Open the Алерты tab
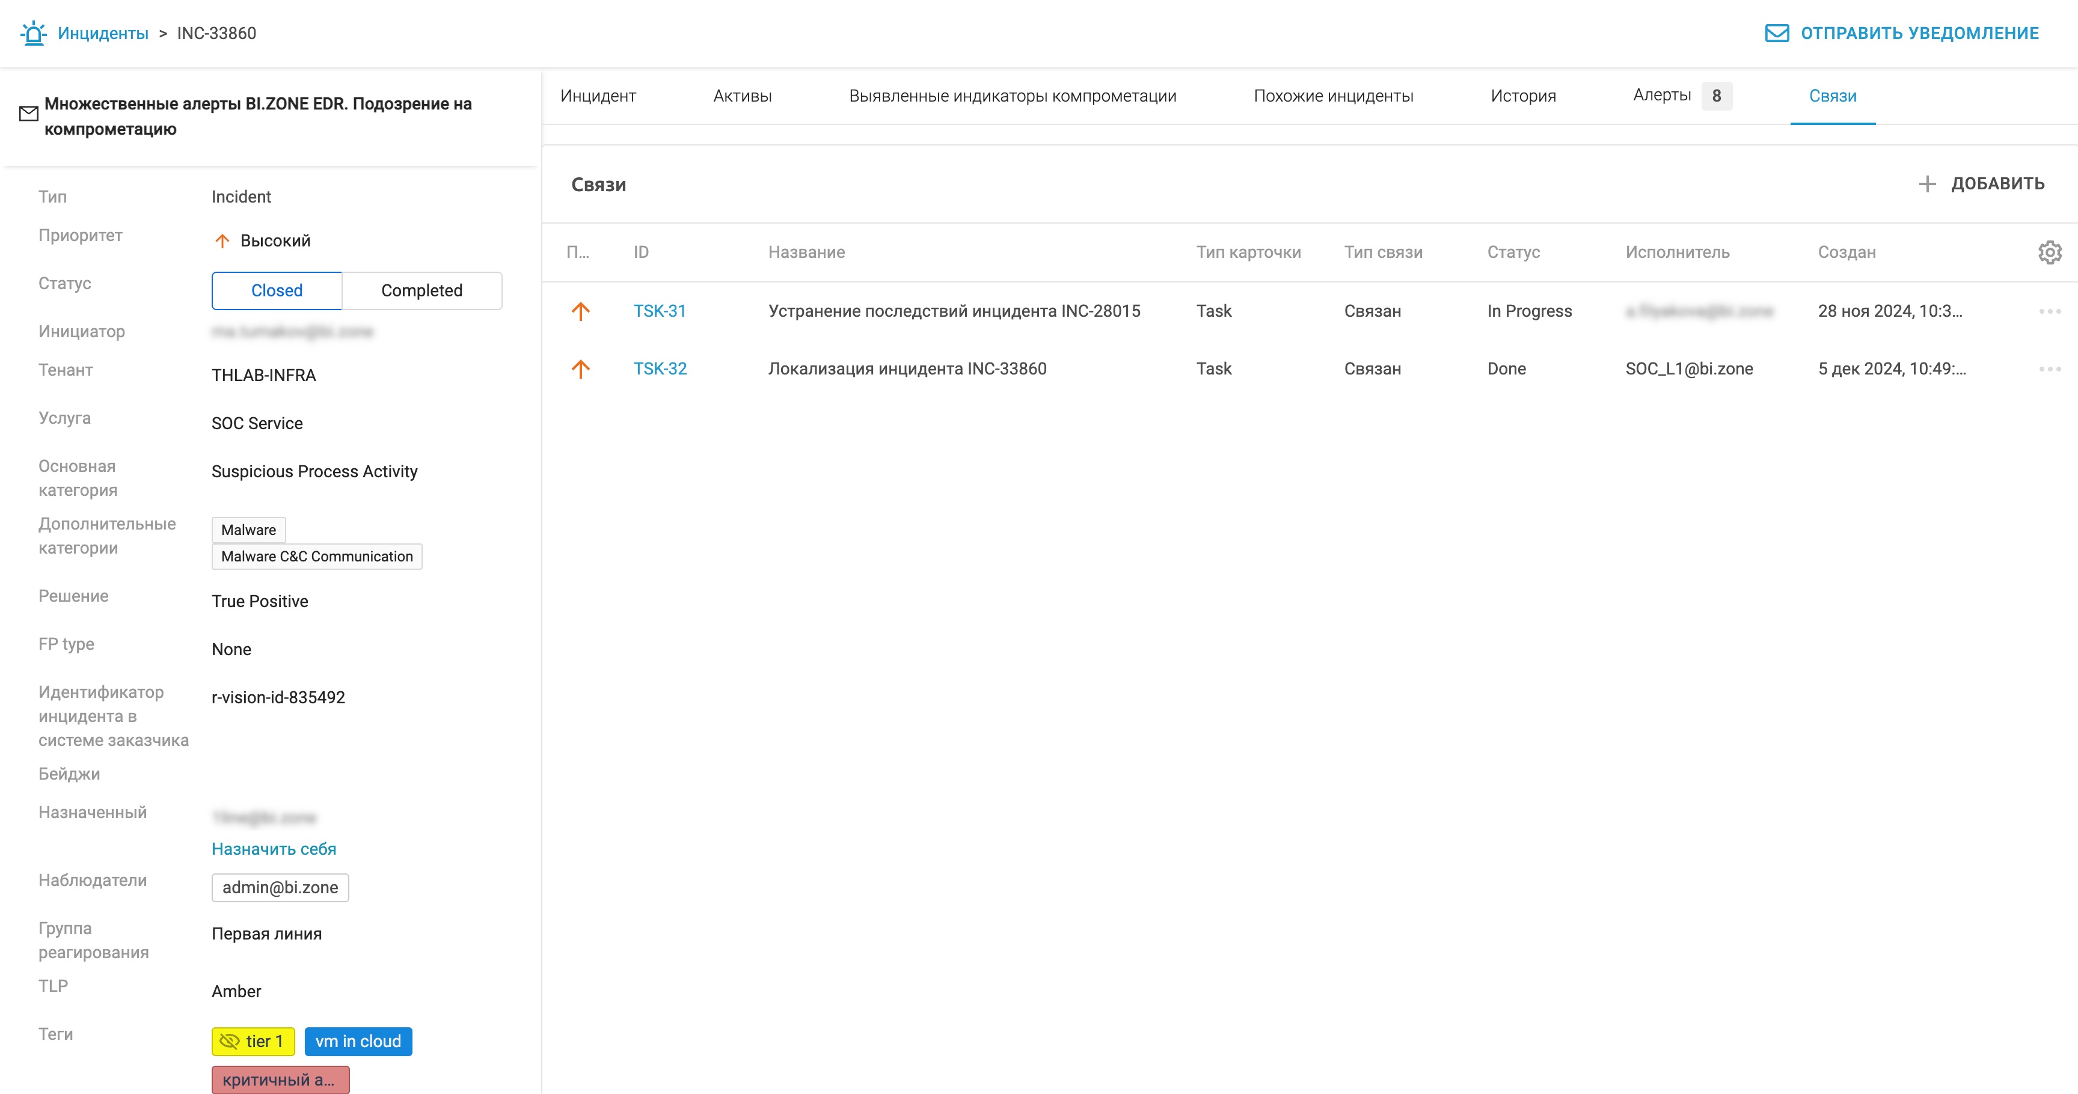The image size is (2078, 1094). click(x=1662, y=96)
